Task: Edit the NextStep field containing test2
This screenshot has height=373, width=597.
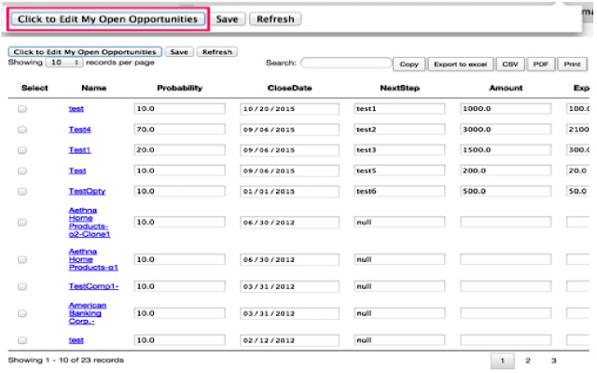Action: [x=399, y=130]
